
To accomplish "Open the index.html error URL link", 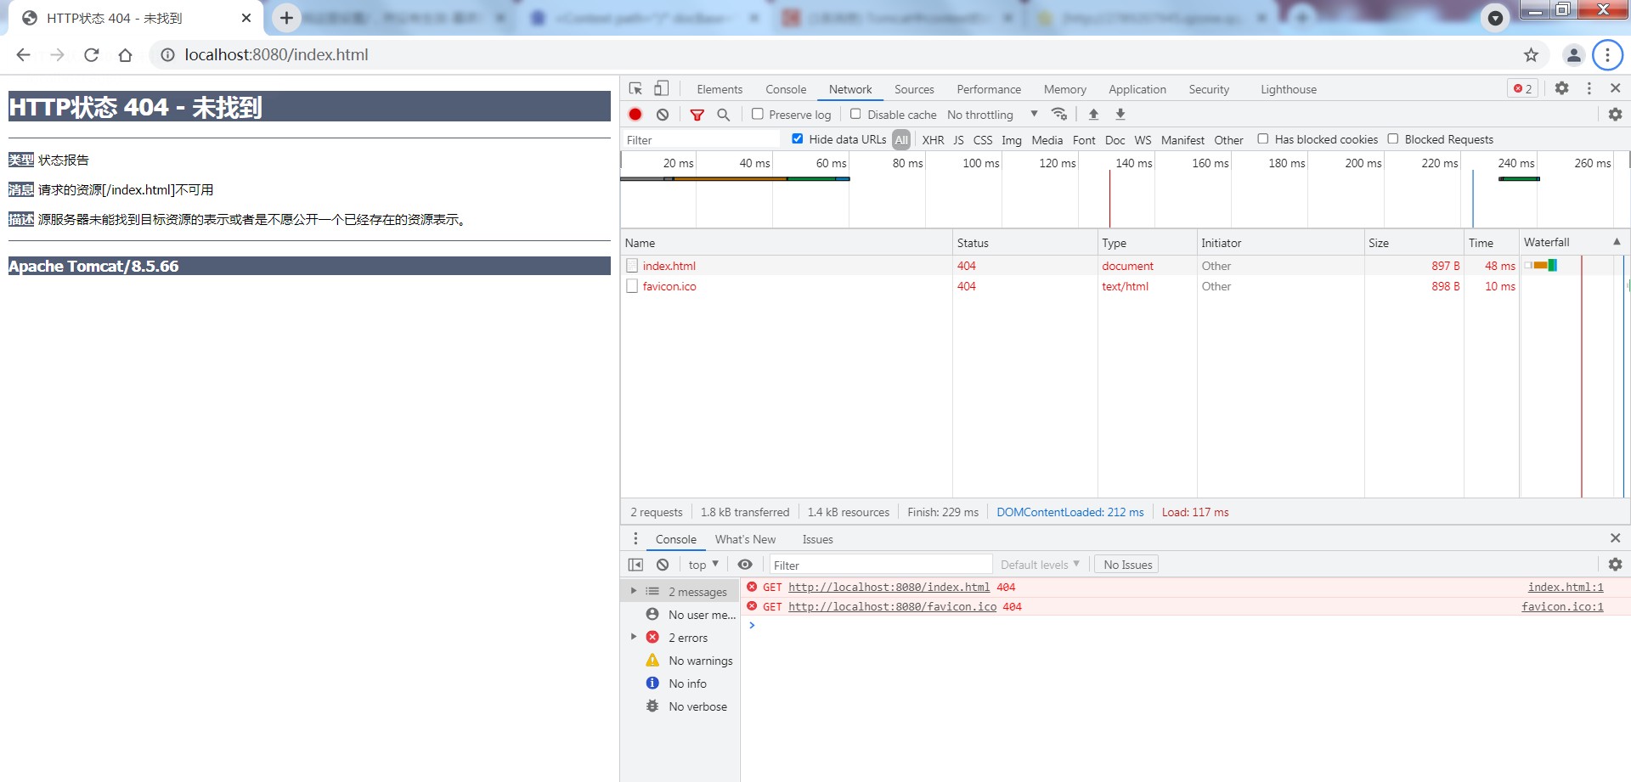I will [x=889, y=587].
